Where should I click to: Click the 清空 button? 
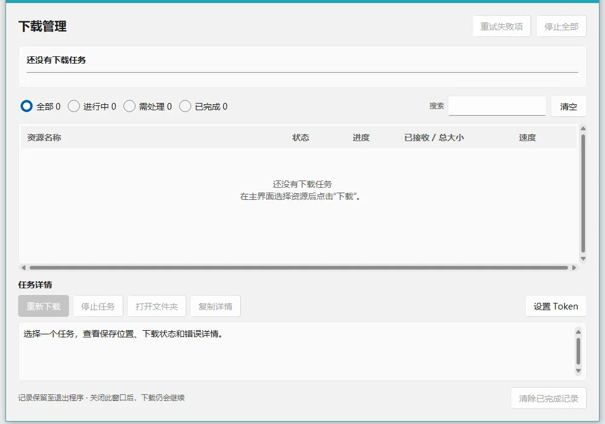pyautogui.click(x=568, y=106)
